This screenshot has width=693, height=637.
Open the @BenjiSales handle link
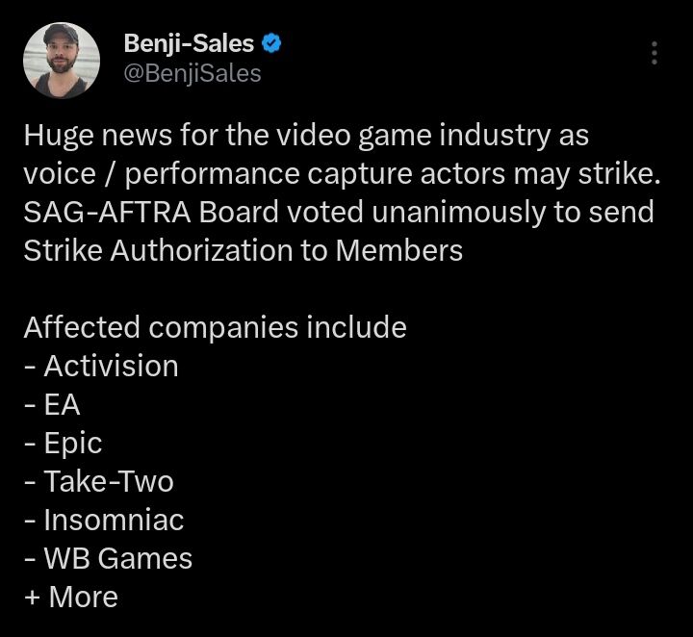click(192, 74)
